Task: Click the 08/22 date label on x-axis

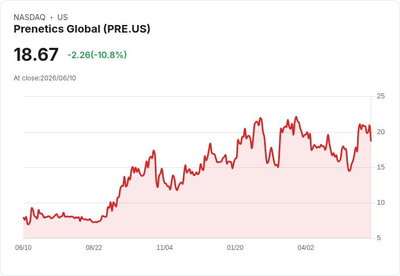Action: click(x=94, y=248)
